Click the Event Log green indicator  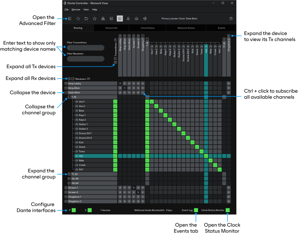[196, 210]
